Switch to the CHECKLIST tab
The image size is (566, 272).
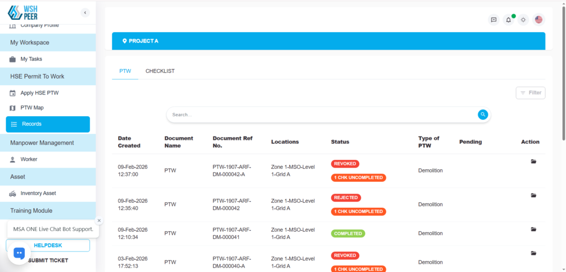tap(160, 71)
